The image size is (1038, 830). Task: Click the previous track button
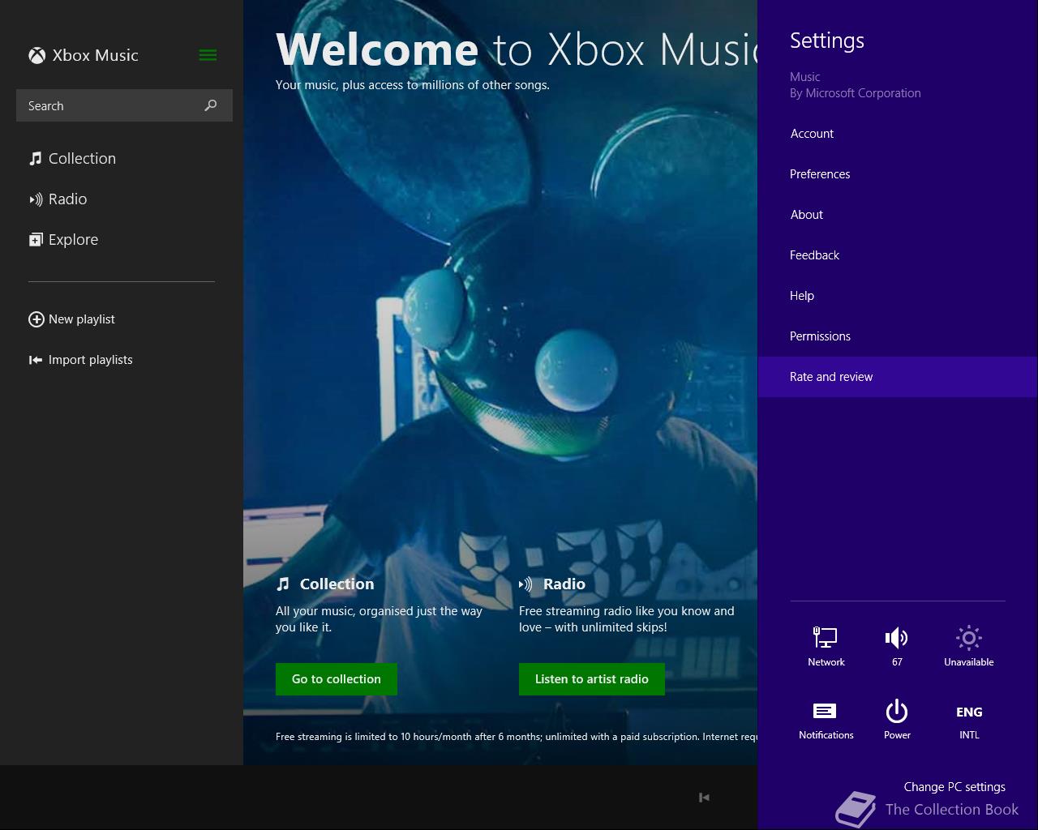(x=704, y=798)
